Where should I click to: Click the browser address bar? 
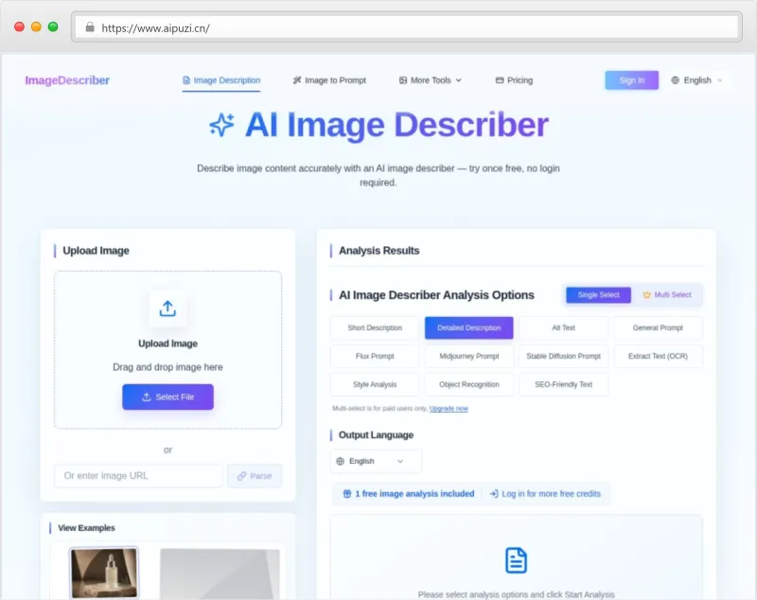coord(407,27)
